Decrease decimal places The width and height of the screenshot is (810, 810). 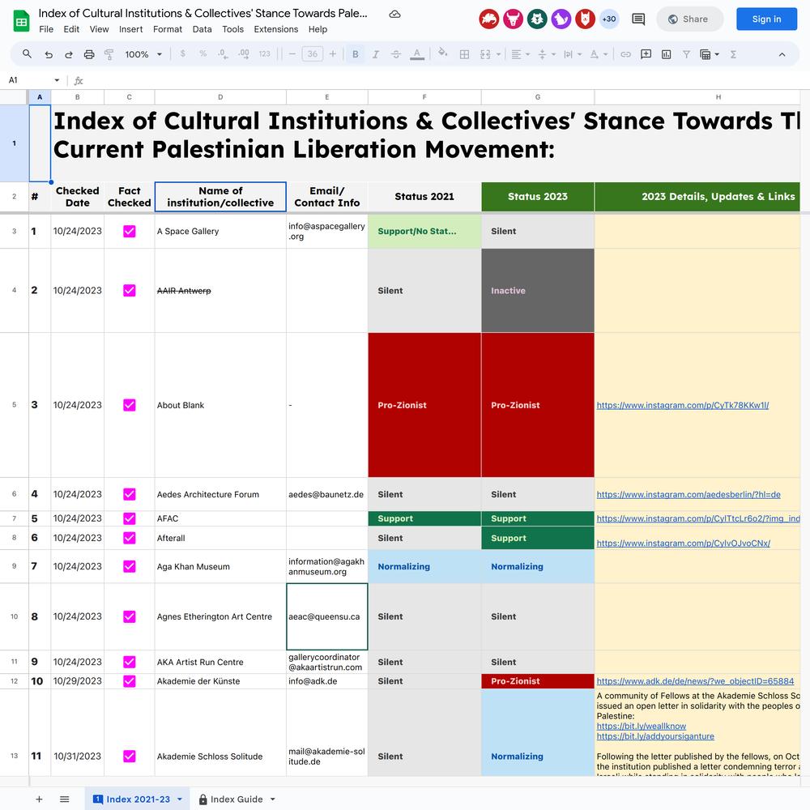(x=223, y=53)
